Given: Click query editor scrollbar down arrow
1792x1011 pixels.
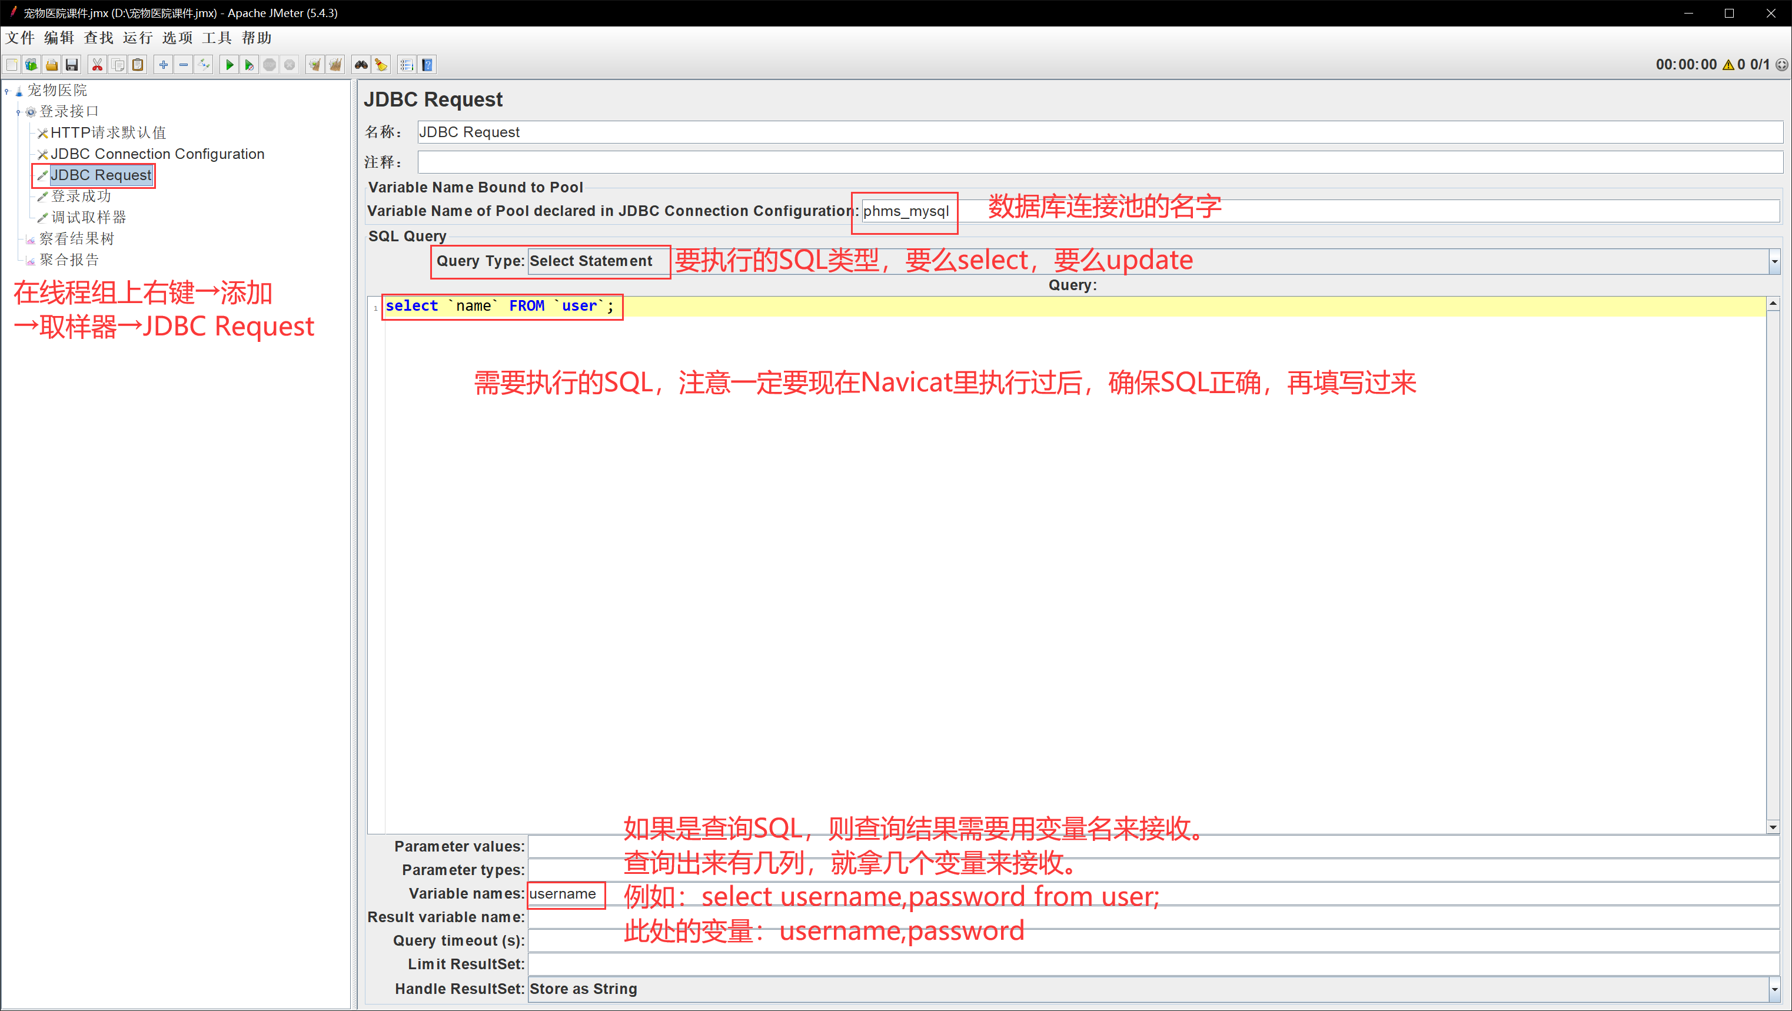Looking at the screenshot, I should click(1773, 827).
